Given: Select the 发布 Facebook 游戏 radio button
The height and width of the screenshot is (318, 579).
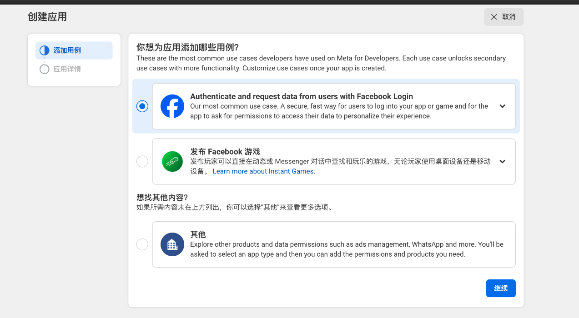Looking at the screenshot, I should (x=142, y=161).
